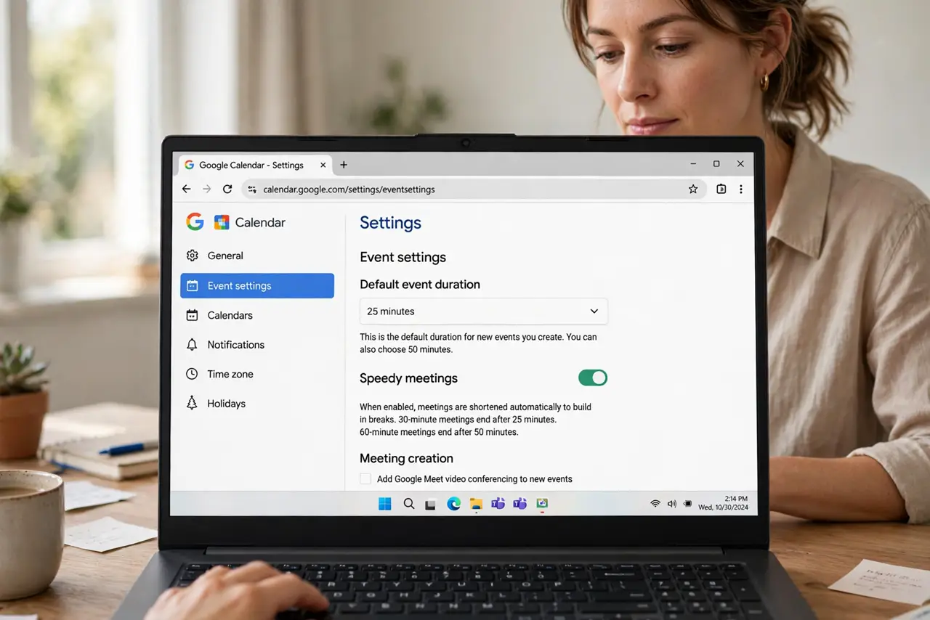Open the icon left of the three-dot menu
This screenshot has height=620, width=930.
point(721,189)
